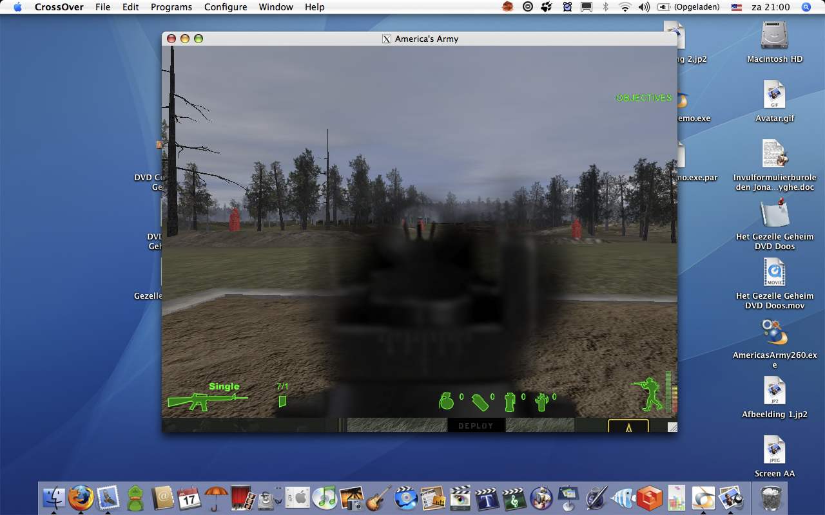The width and height of the screenshot is (825, 515).
Task: Click the fourth grenade HUD icon
Action: (541, 402)
